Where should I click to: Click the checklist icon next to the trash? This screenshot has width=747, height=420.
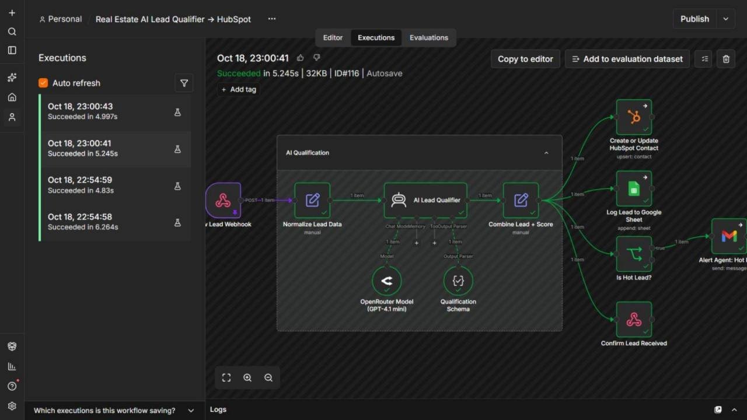coord(703,59)
